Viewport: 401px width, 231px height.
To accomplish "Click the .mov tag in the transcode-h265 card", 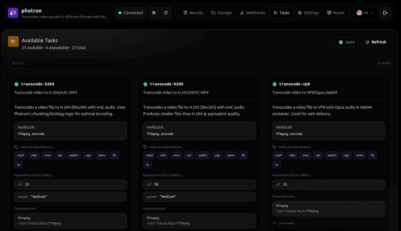I will point(176,155).
